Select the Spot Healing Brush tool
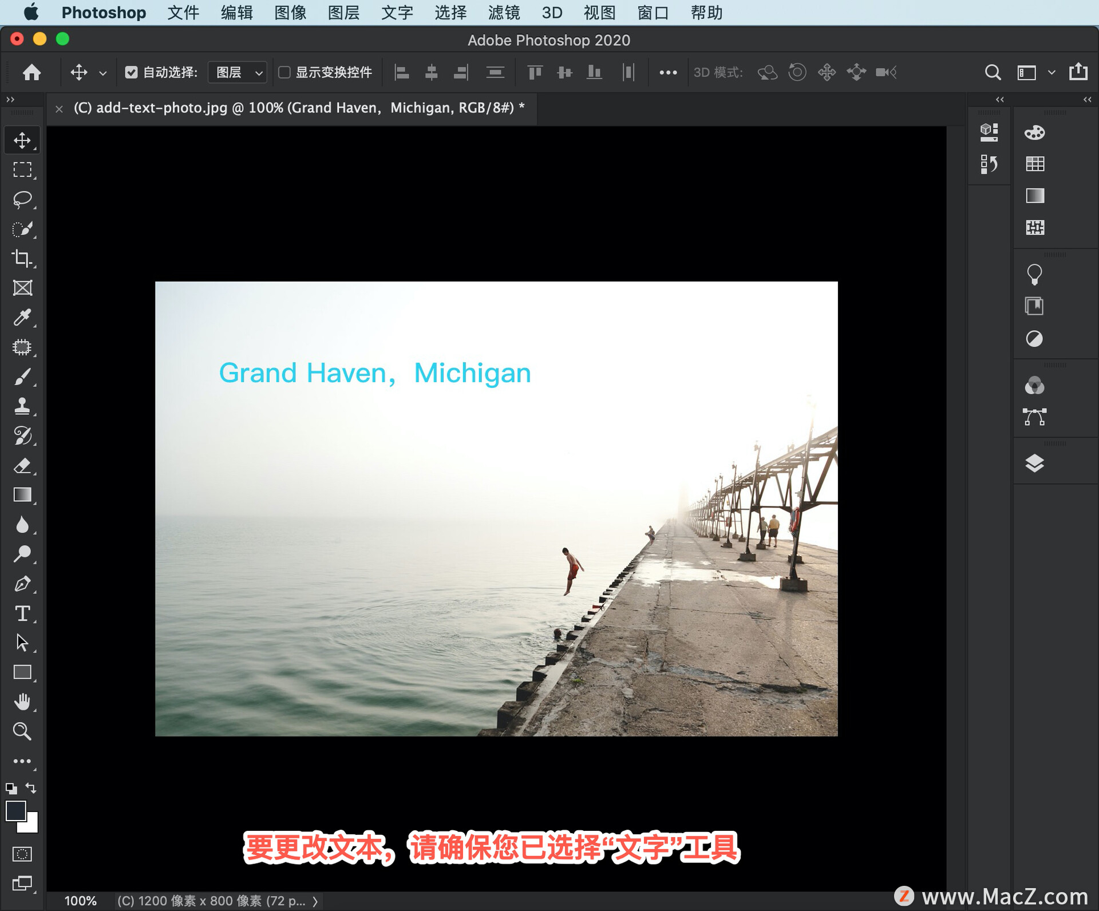This screenshot has width=1099, height=911. point(22,347)
